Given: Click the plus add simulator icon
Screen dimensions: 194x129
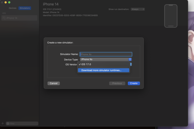Looking at the screenshot, I should click(x=3, y=123).
